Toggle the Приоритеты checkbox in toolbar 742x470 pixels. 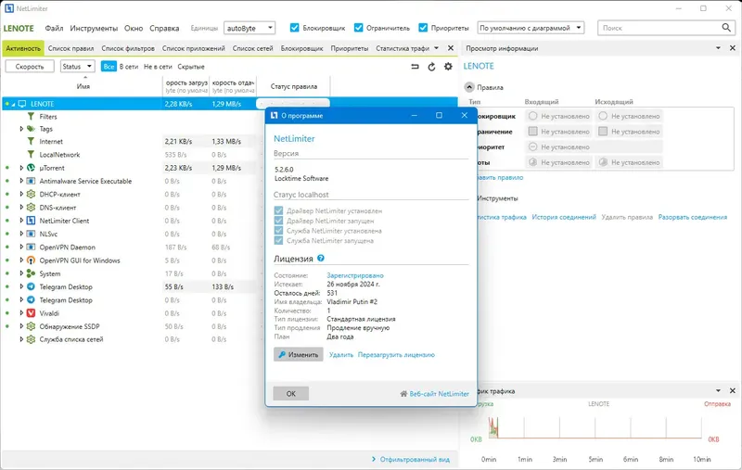pyautogui.click(x=423, y=28)
